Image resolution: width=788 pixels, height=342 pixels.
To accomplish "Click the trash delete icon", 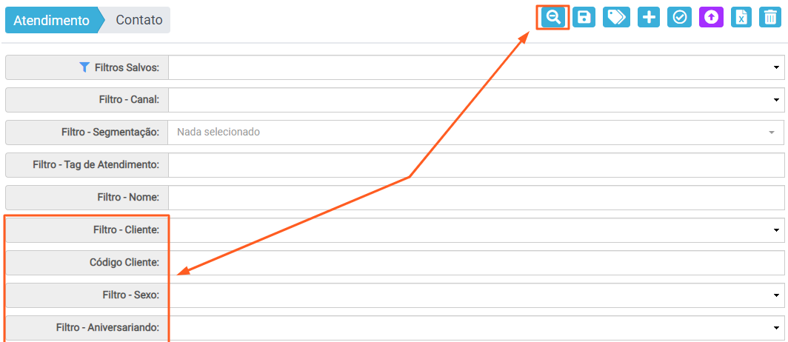I will tap(770, 18).
